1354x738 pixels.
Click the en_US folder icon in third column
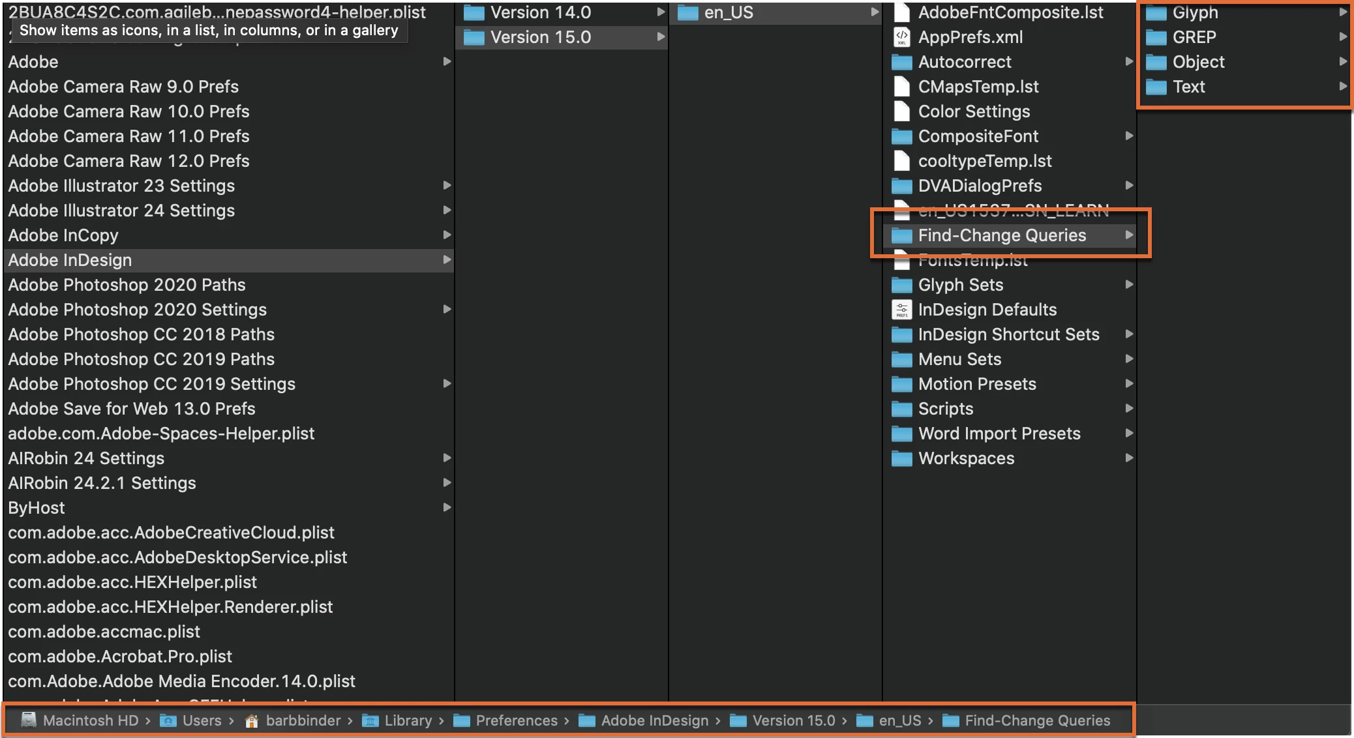coord(687,12)
